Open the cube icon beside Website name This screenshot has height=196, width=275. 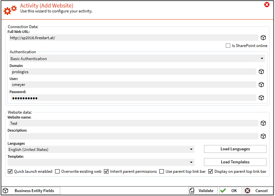(x=263, y=123)
